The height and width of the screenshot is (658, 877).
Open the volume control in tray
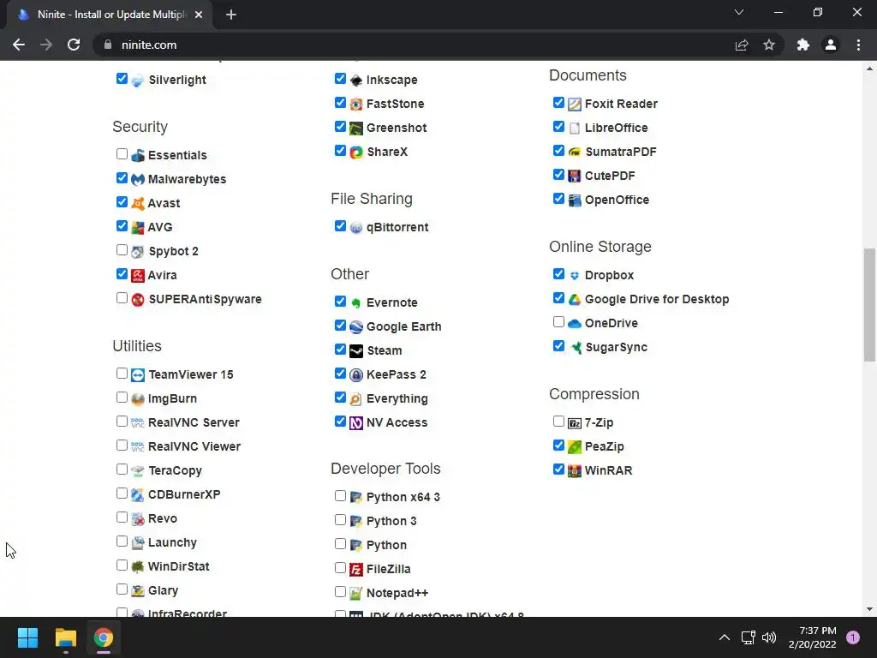(x=769, y=637)
